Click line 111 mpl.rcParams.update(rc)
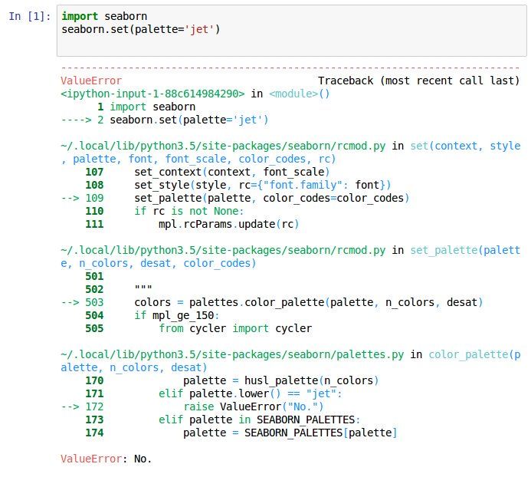This screenshot has height=487, width=531. pyautogui.click(x=228, y=225)
